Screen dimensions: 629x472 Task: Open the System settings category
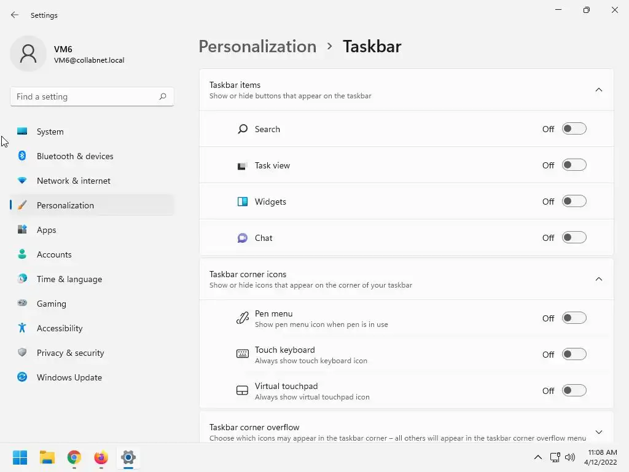point(92,132)
